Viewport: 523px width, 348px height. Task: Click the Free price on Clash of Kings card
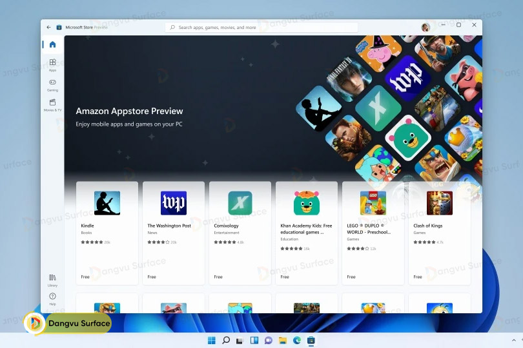(x=418, y=276)
